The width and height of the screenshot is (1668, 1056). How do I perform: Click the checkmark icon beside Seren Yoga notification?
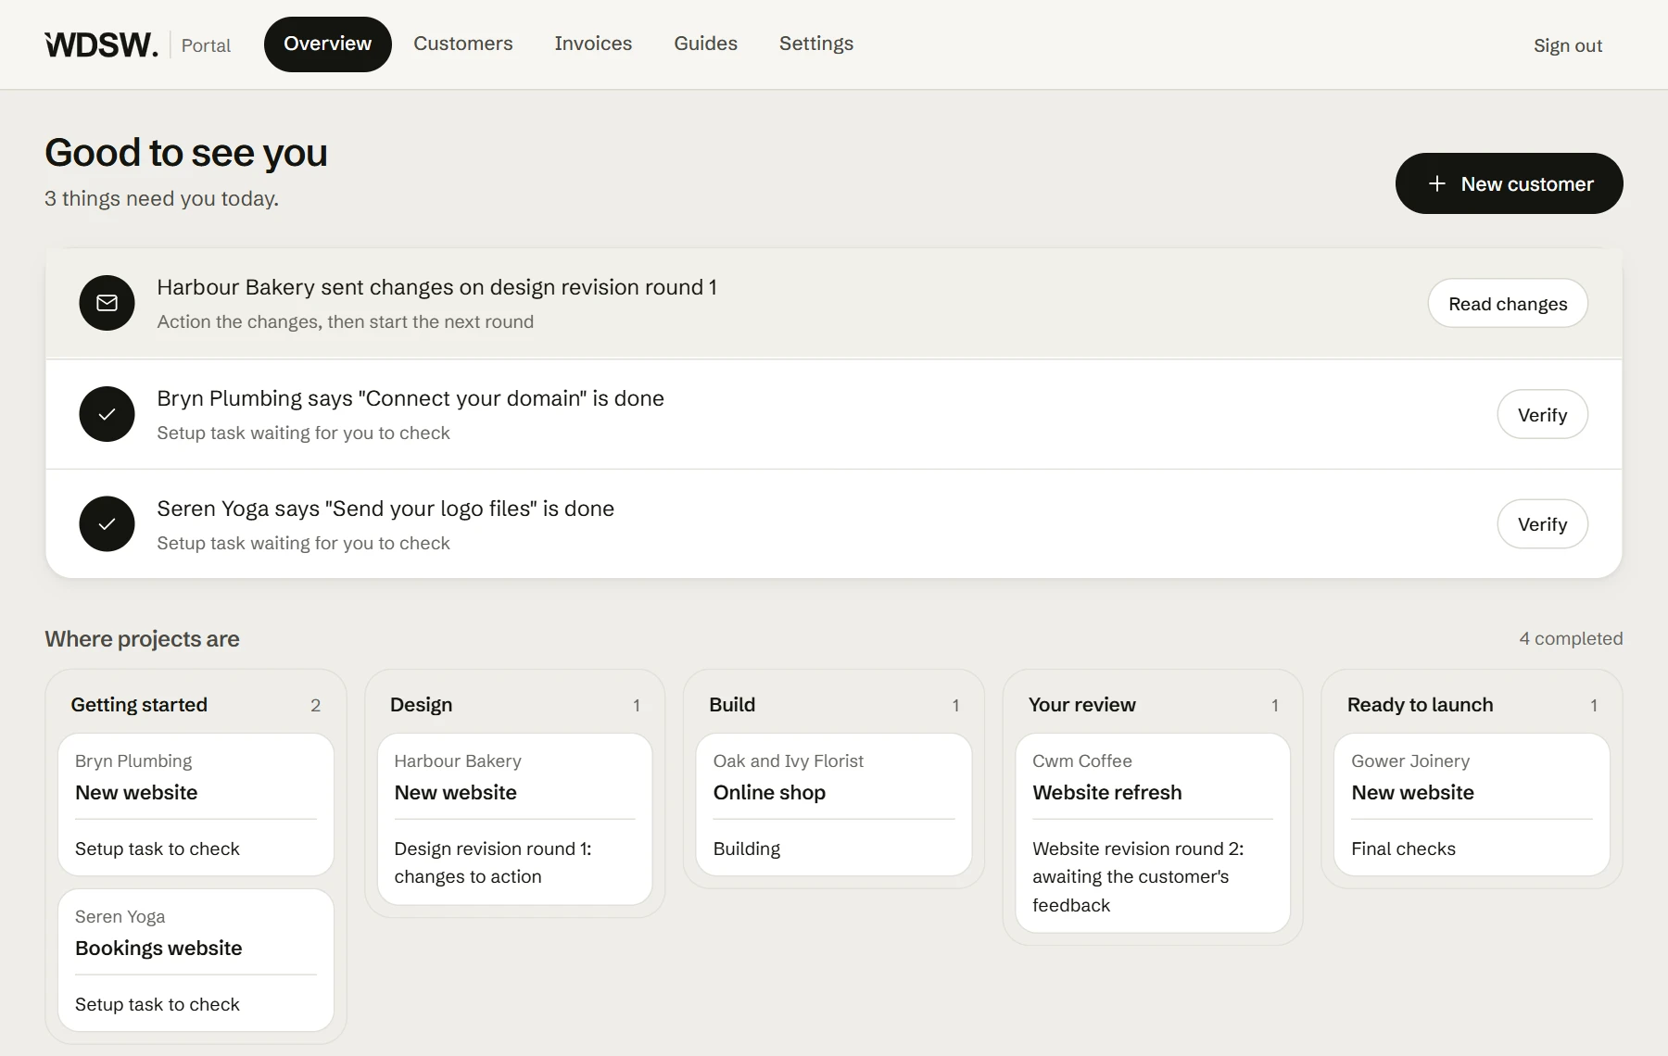pos(107,524)
